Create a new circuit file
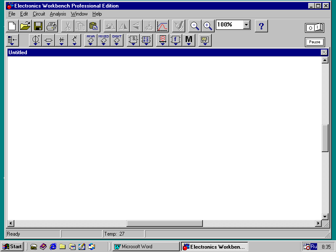The height and width of the screenshot is (252, 336). coord(12,26)
